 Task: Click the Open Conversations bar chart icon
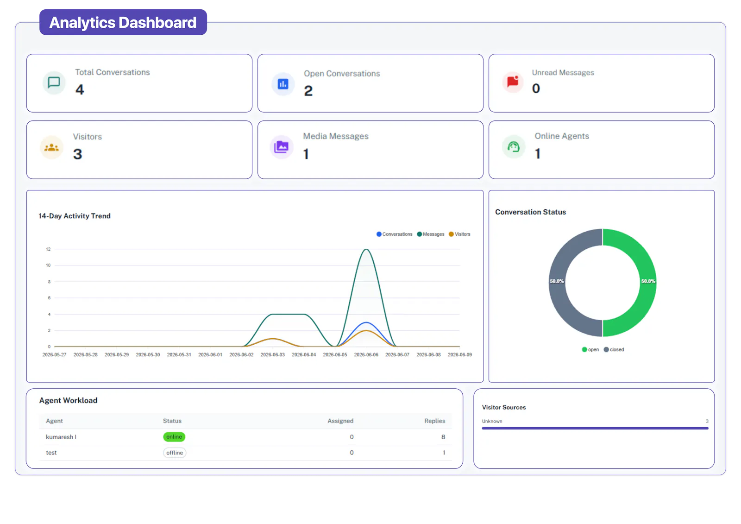coord(283,84)
